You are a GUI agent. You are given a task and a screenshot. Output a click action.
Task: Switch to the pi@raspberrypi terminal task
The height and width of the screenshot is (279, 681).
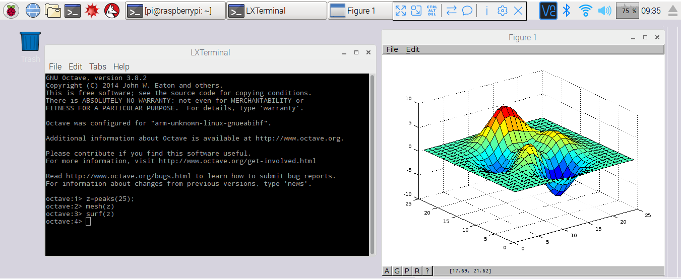pyautogui.click(x=175, y=11)
